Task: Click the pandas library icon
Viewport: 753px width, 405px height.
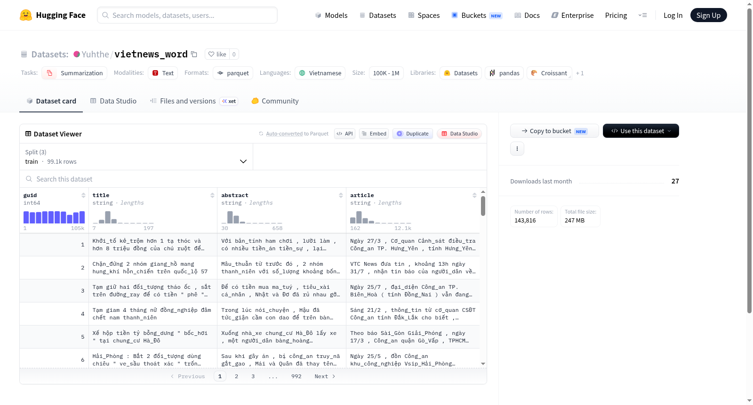Action: 492,73
